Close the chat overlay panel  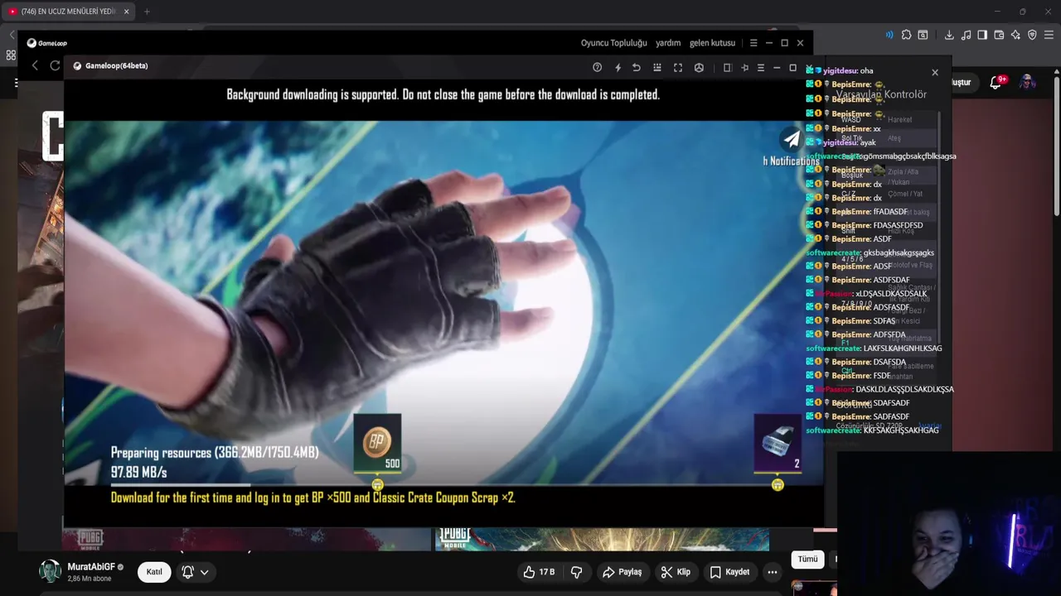pos(935,73)
